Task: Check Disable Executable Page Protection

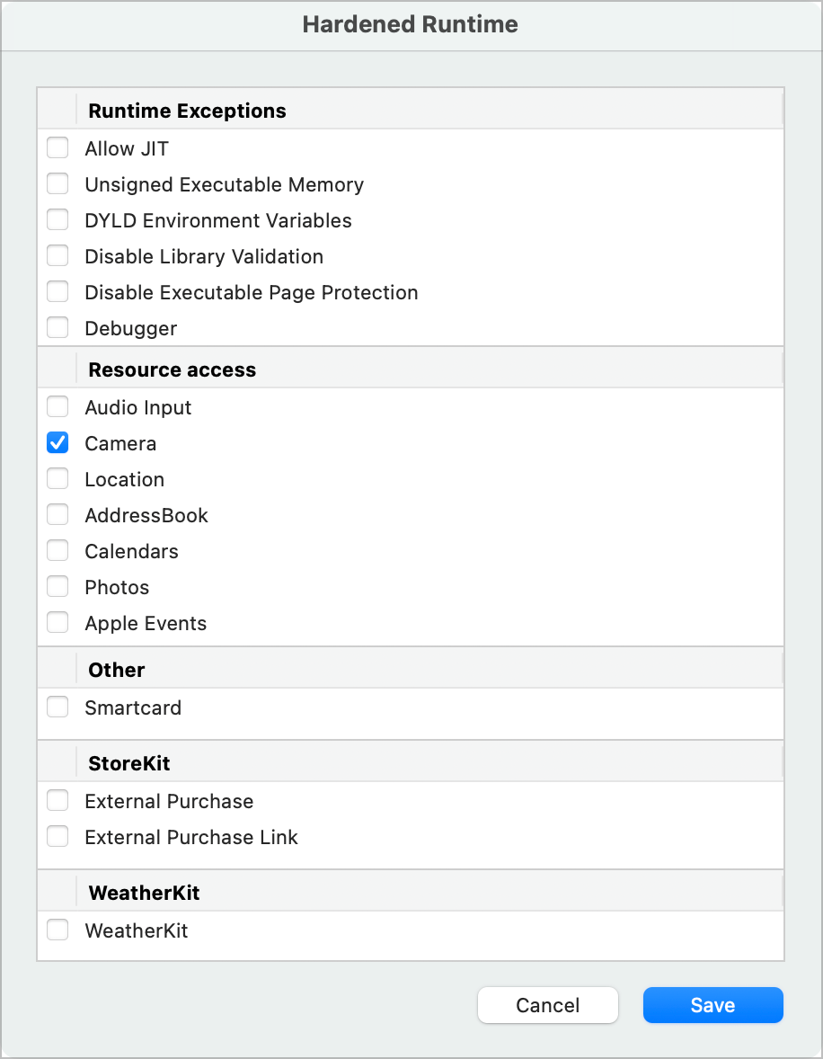Action: click(58, 292)
